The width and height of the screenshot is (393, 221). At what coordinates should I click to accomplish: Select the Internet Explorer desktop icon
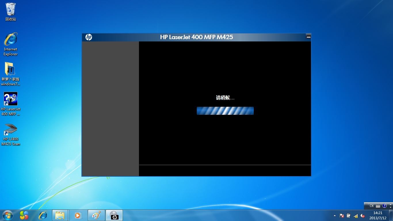[11, 44]
